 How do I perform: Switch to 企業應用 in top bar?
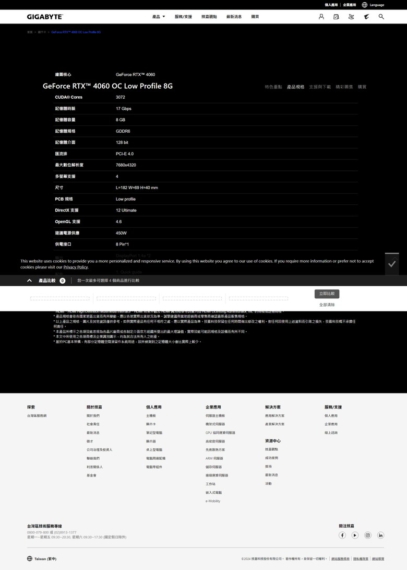pyautogui.click(x=350, y=5)
